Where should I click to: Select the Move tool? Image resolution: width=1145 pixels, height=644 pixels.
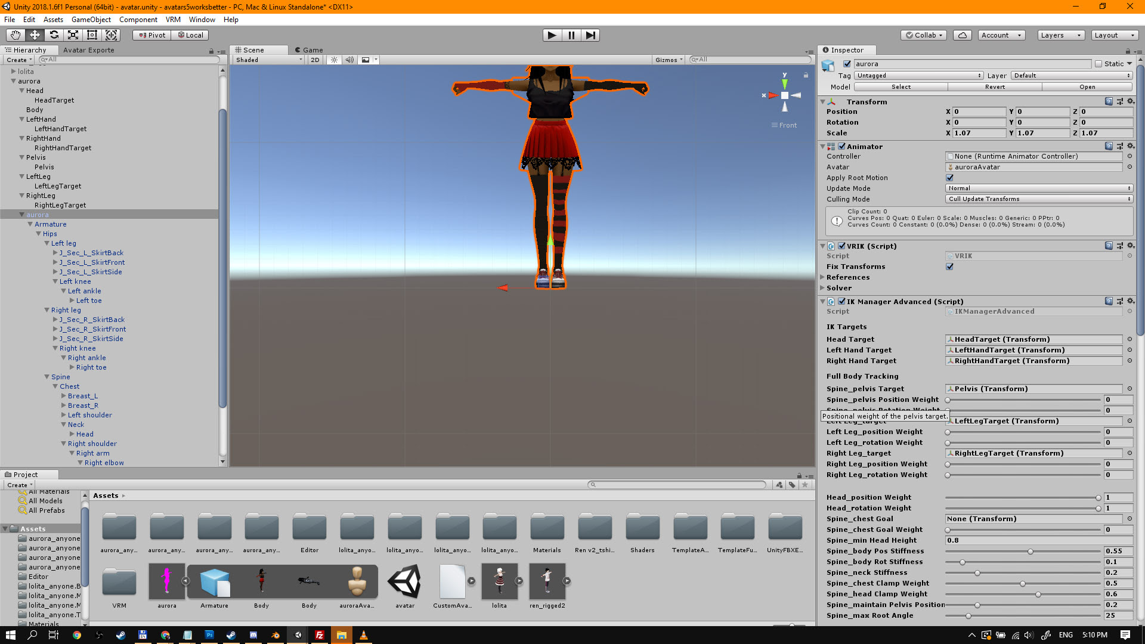35,35
